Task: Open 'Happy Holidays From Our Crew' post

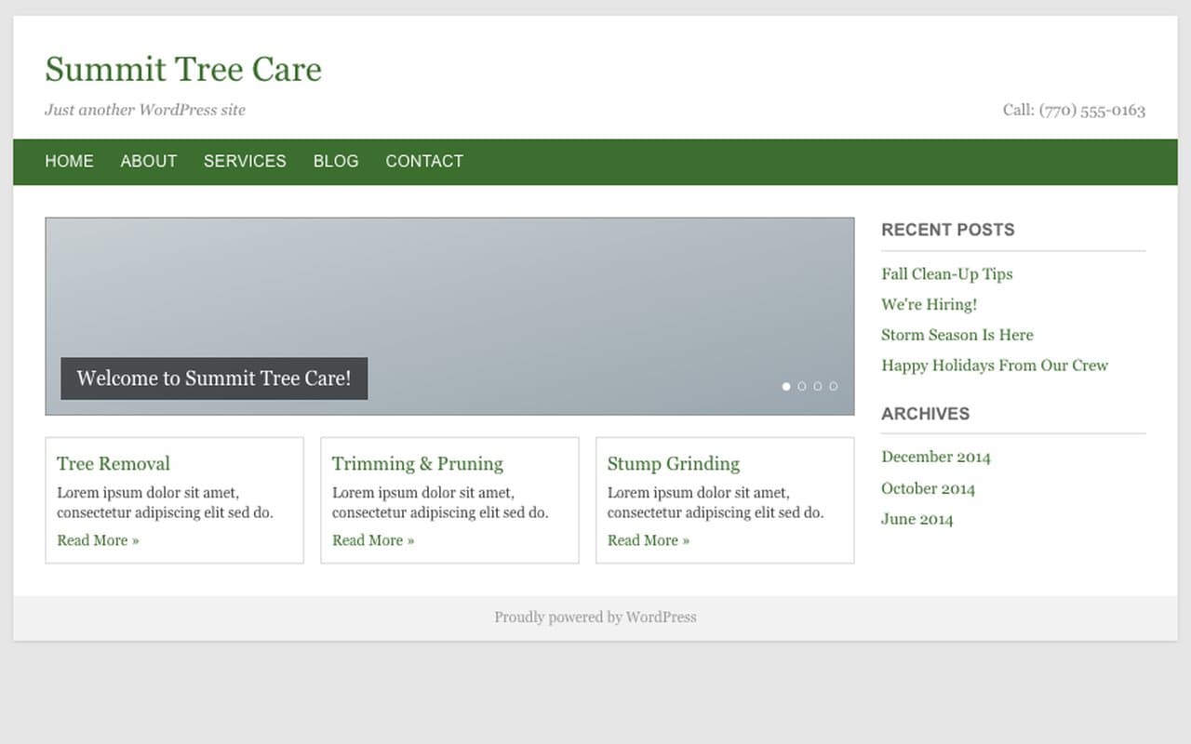Action: click(995, 365)
